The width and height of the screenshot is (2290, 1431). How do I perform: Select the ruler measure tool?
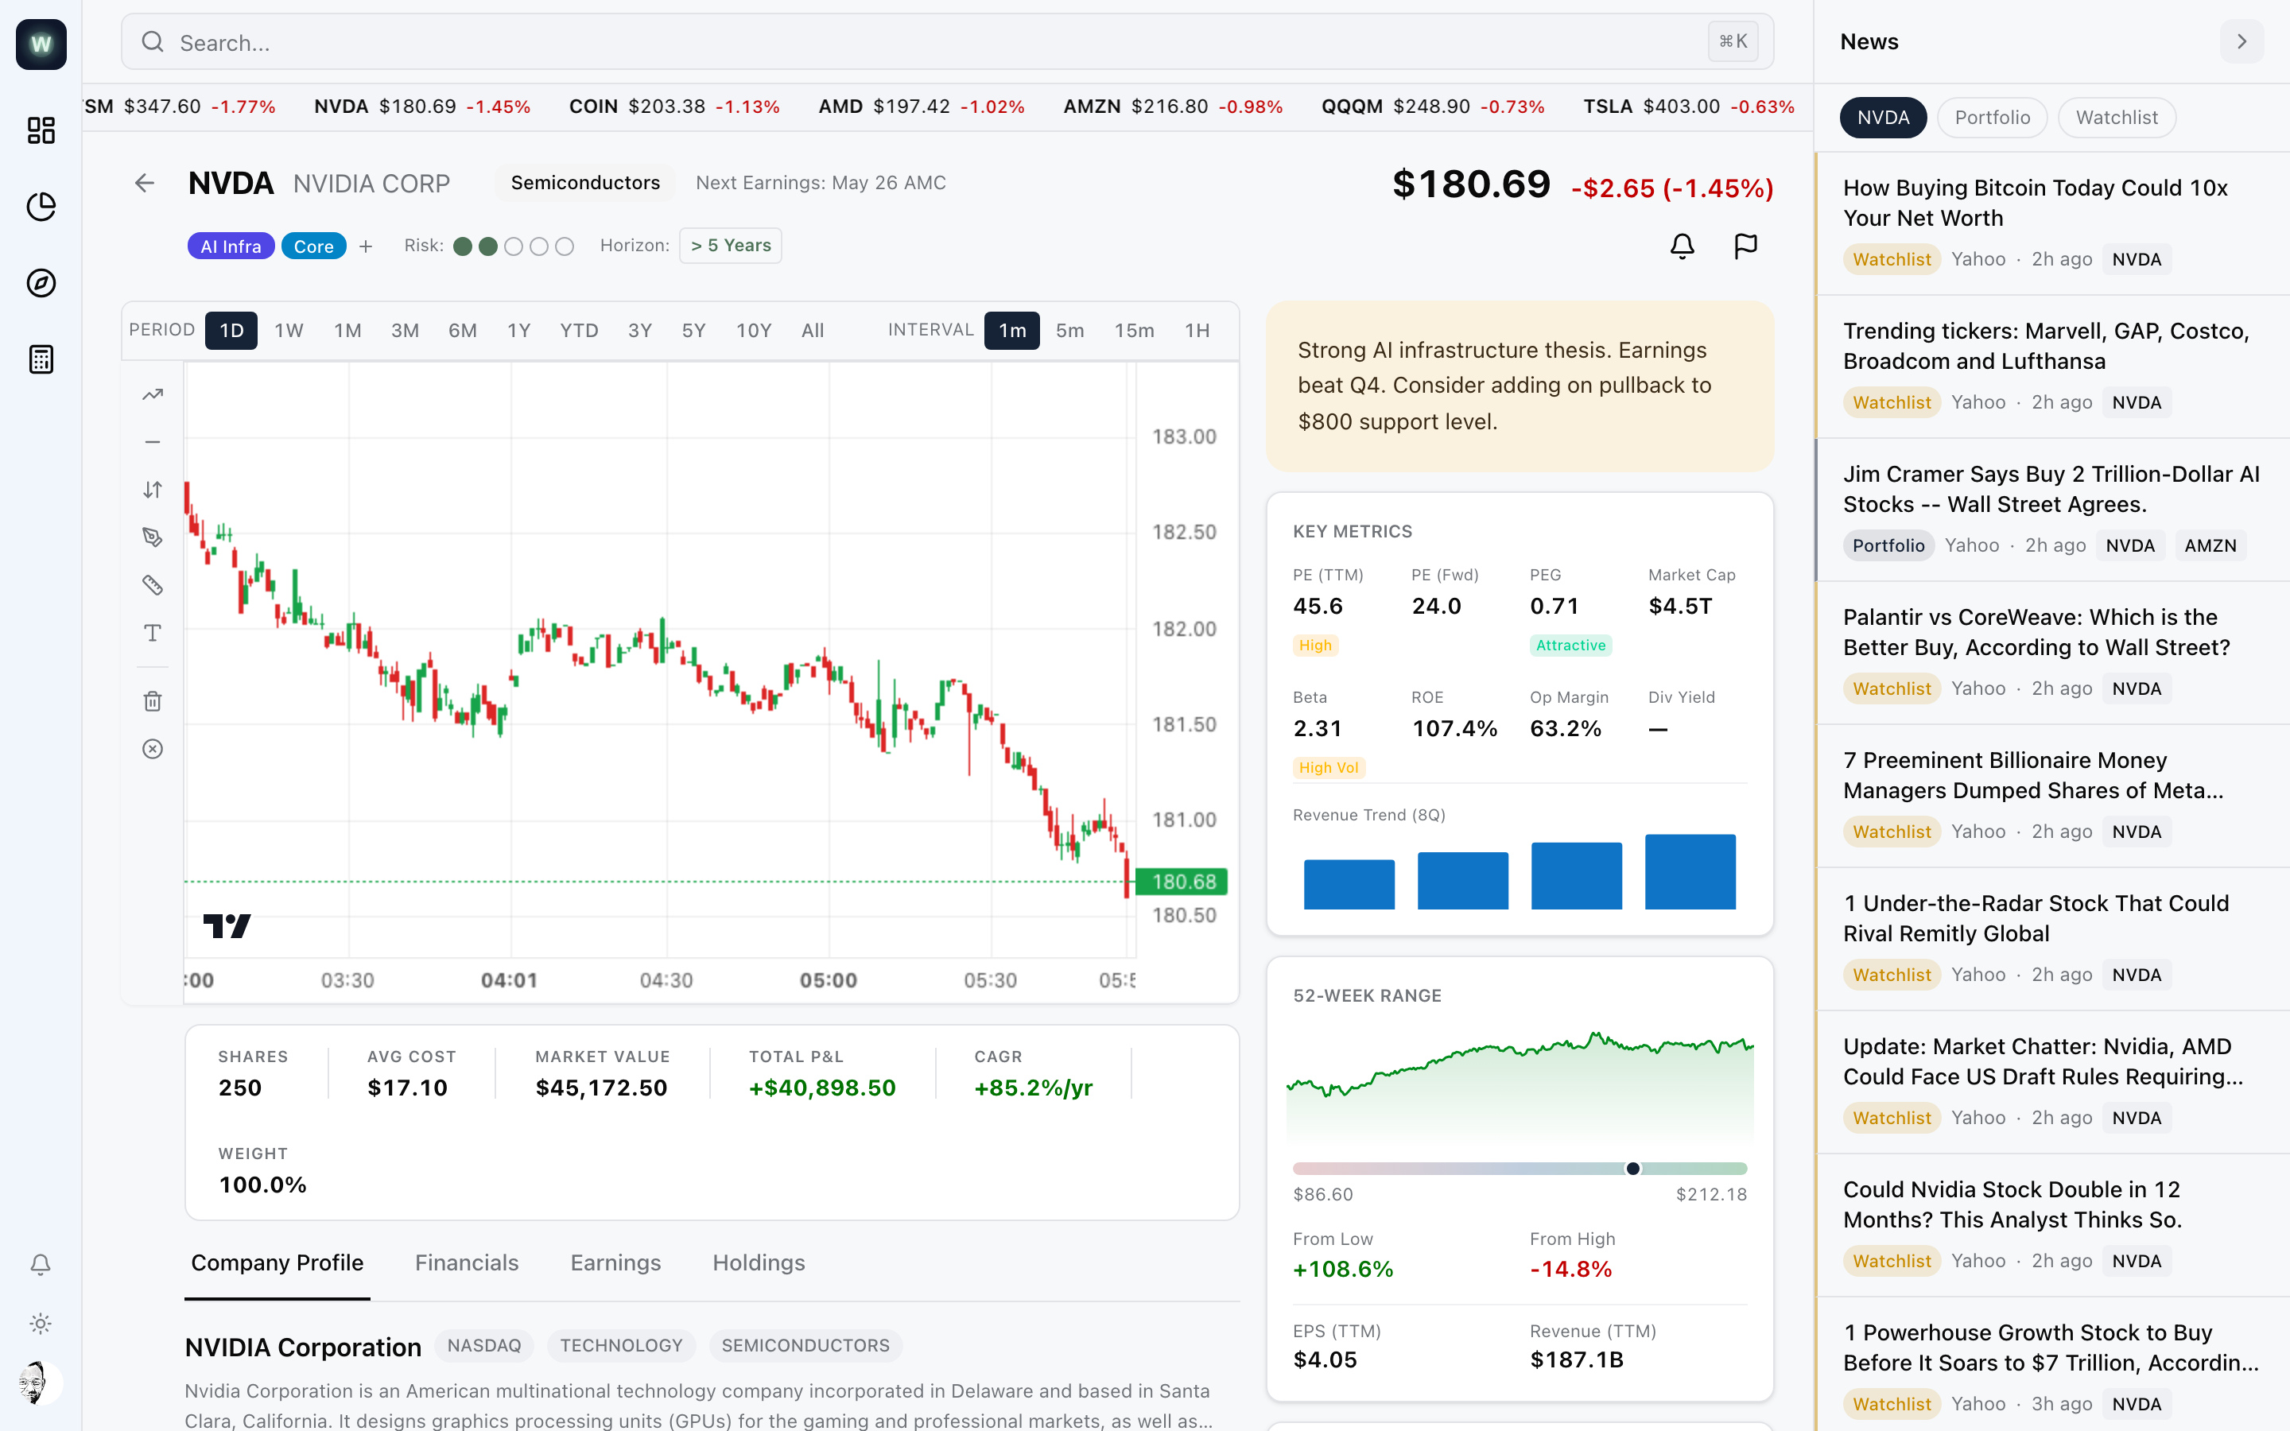tap(153, 585)
